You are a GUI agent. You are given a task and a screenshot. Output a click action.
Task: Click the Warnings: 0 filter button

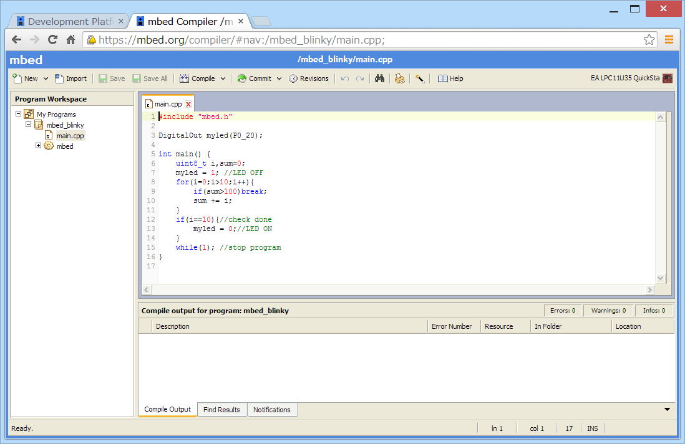click(x=608, y=311)
